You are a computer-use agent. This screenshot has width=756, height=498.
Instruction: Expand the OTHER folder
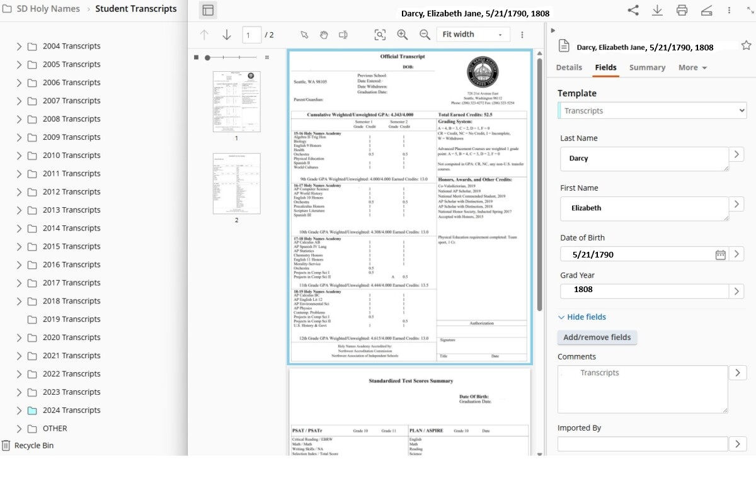19,429
